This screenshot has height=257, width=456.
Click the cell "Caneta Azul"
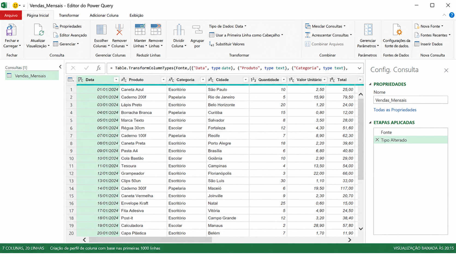[x=143, y=89]
